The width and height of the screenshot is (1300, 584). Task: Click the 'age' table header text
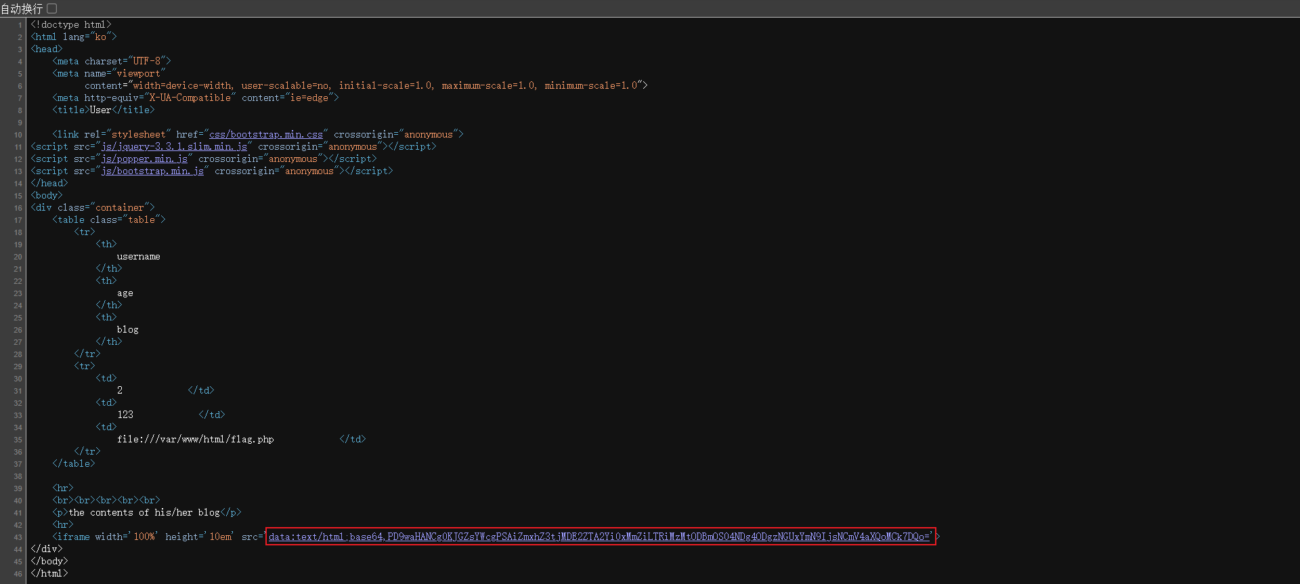[125, 293]
